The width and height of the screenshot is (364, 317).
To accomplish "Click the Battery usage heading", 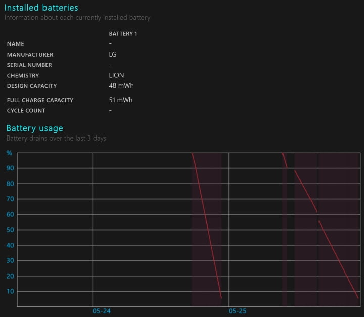I will [x=34, y=128].
